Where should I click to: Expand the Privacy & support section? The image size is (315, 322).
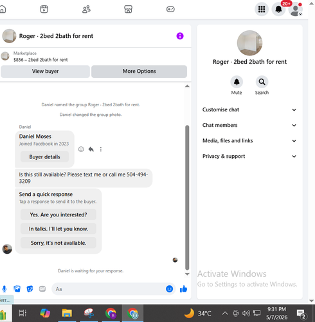tap(249, 156)
